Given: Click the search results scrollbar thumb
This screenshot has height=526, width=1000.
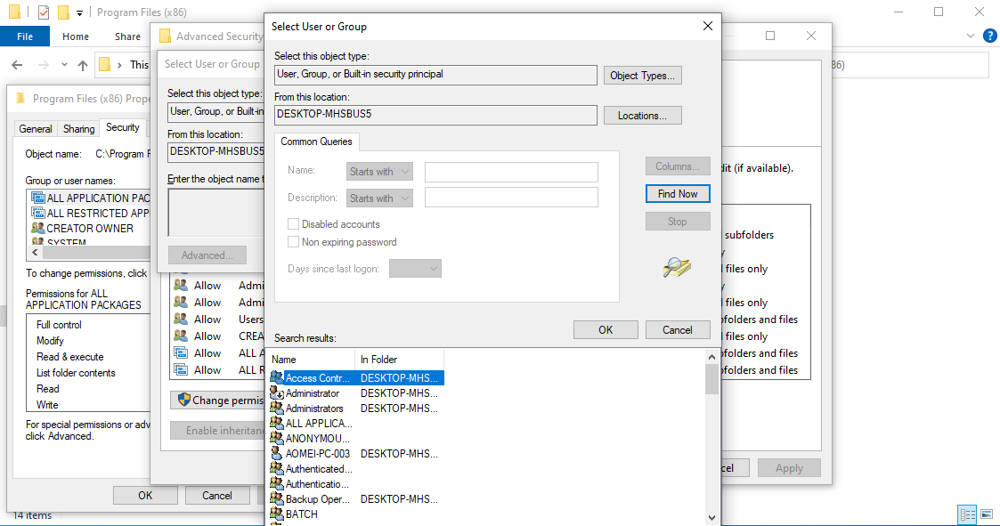Looking at the screenshot, I should (711, 379).
